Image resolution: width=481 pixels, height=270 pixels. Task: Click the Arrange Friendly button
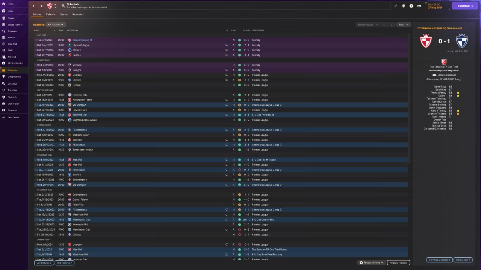click(399, 263)
